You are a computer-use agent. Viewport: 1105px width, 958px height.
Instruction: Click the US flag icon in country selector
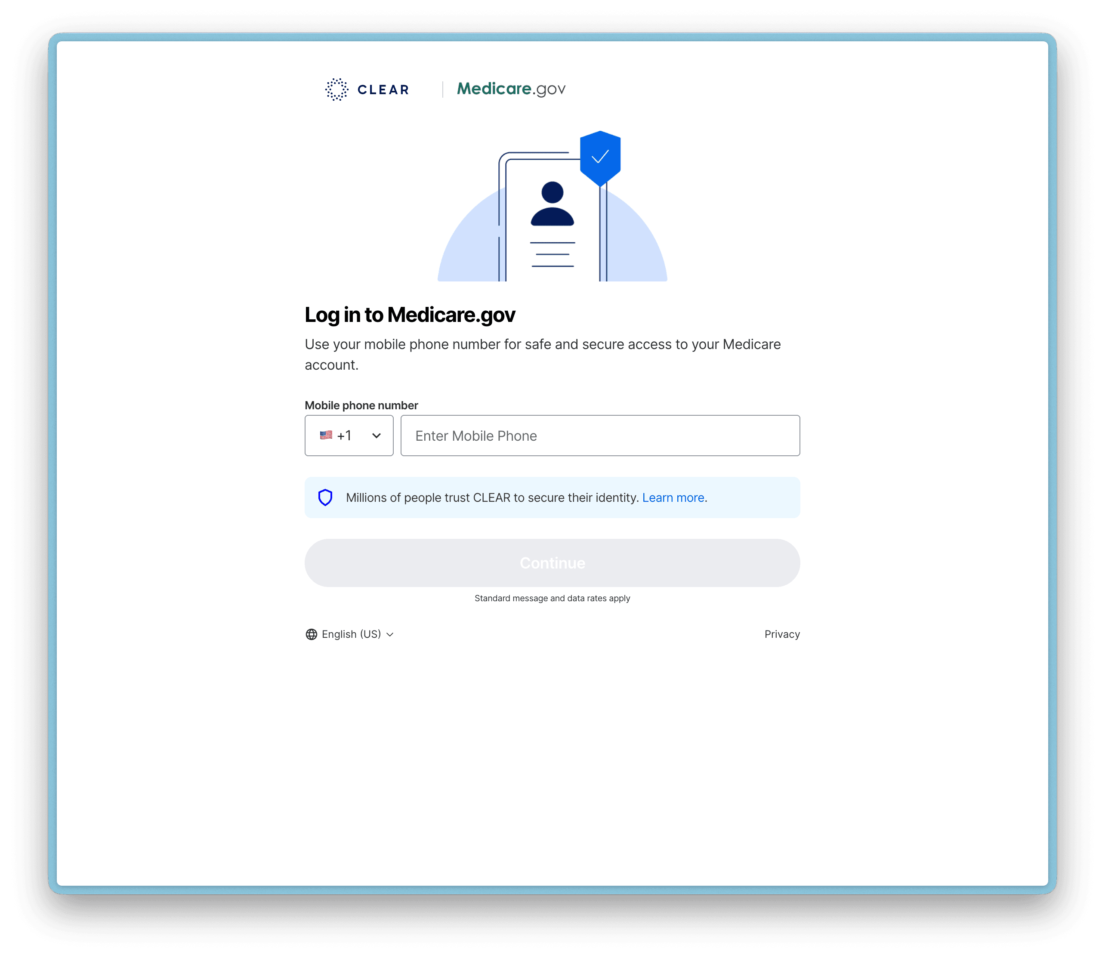point(327,436)
